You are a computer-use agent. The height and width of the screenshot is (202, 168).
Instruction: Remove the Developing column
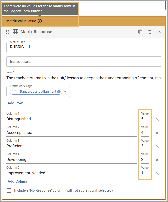[157, 160]
